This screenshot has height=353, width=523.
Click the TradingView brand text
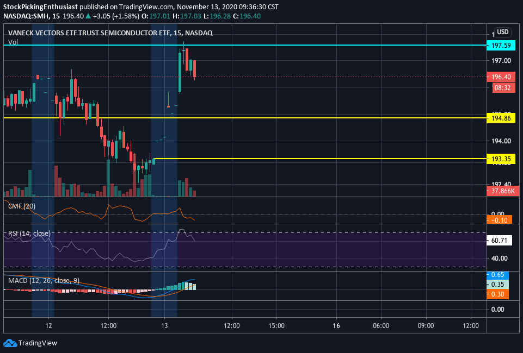tap(38, 343)
